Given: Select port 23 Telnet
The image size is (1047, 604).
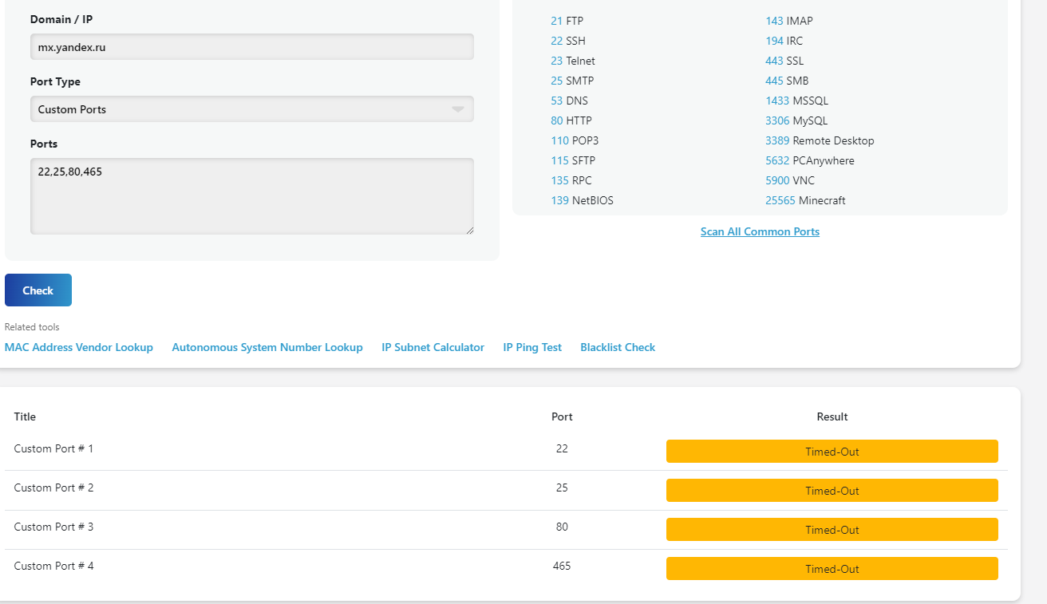Looking at the screenshot, I should 573,61.
